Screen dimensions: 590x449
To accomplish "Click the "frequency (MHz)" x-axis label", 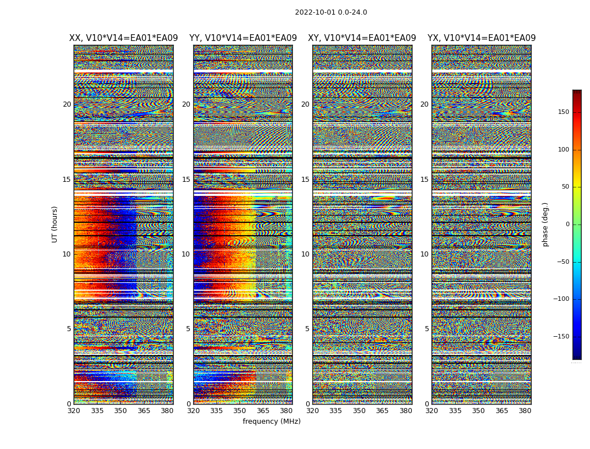I will point(271,421).
